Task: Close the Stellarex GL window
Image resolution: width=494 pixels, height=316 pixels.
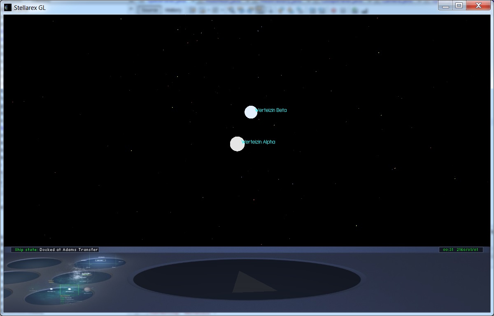Action: 478,5
